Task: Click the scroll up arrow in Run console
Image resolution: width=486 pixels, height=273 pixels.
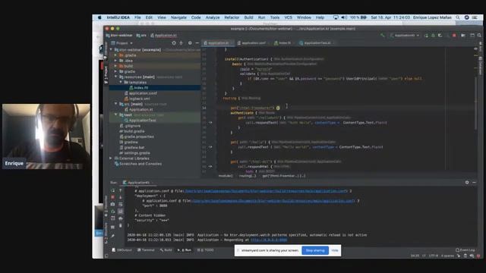Action: pyautogui.click(x=121, y=190)
